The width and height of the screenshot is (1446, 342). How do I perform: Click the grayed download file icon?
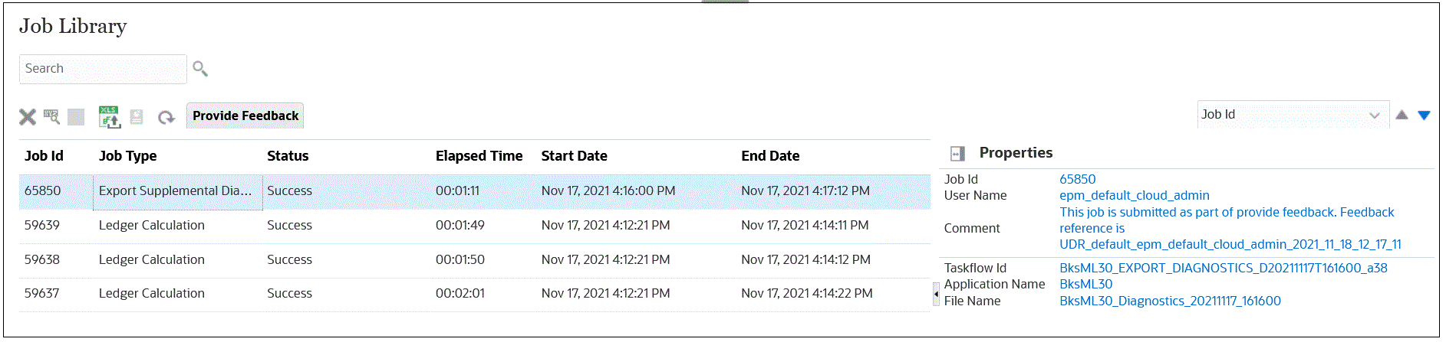(137, 117)
